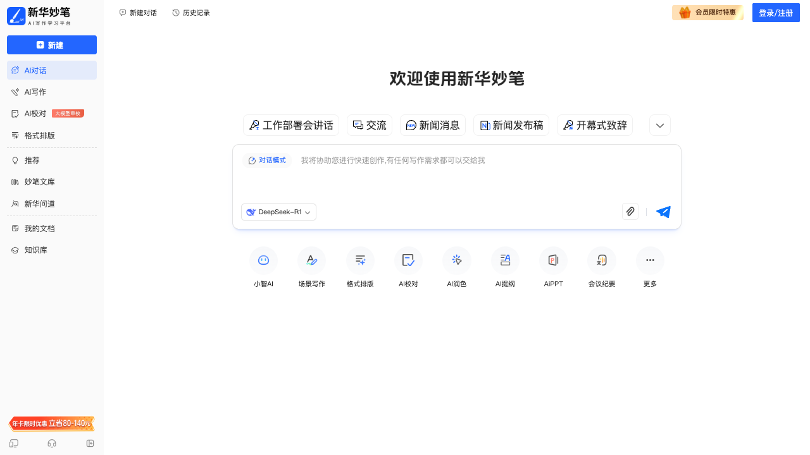The image size is (810, 455).
Task: Open the 历史记录 history tab
Action: click(190, 12)
